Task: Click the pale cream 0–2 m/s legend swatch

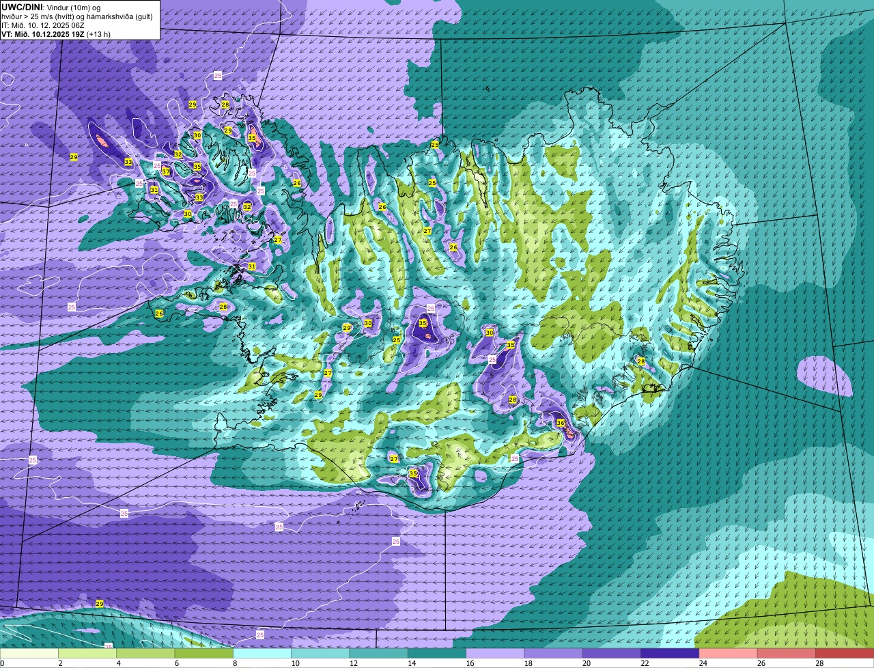Action: pyautogui.click(x=29, y=654)
